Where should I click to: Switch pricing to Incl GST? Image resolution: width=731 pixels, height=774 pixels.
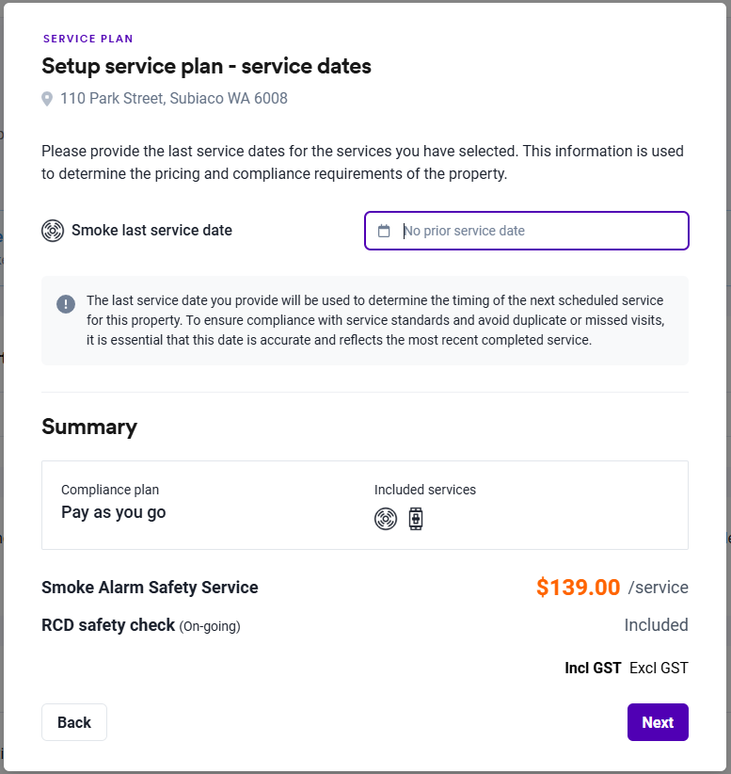point(593,669)
